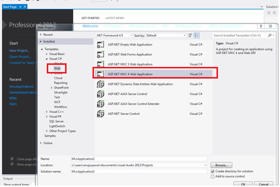Click the Cancel button
The width and height of the screenshot is (280, 187).
(x=264, y=184)
